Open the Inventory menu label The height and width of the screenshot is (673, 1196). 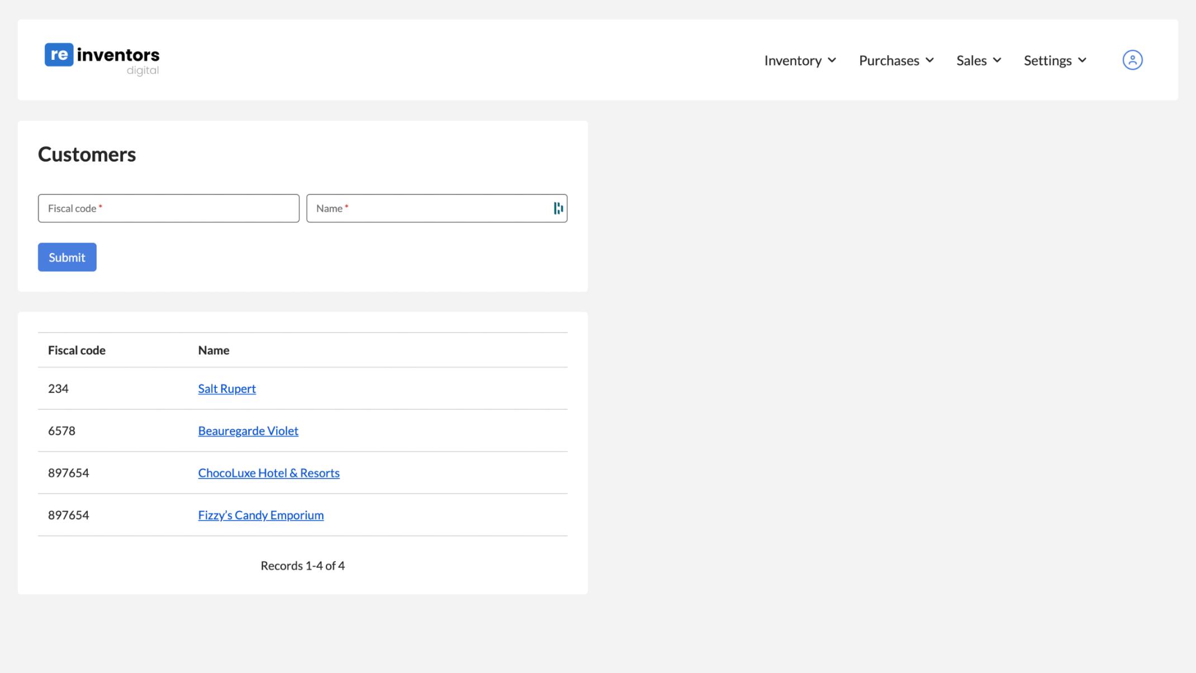pyautogui.click(x=792, y=60)
